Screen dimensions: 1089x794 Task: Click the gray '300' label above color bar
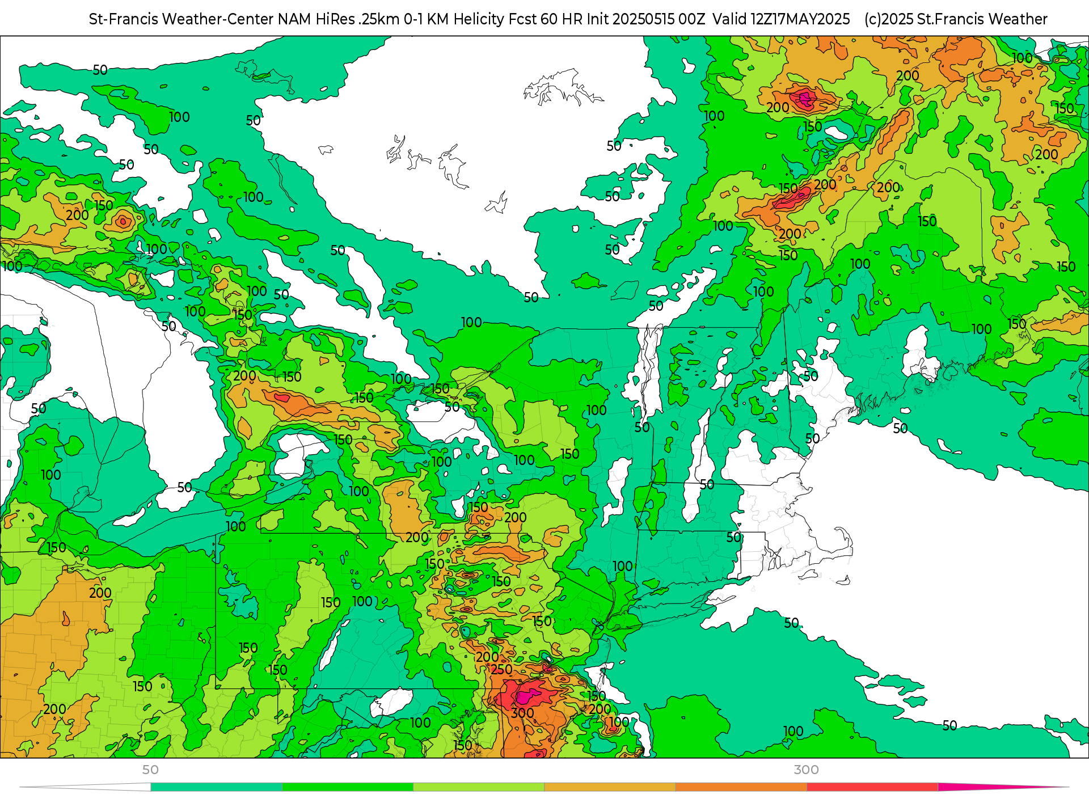pos(806,770)
